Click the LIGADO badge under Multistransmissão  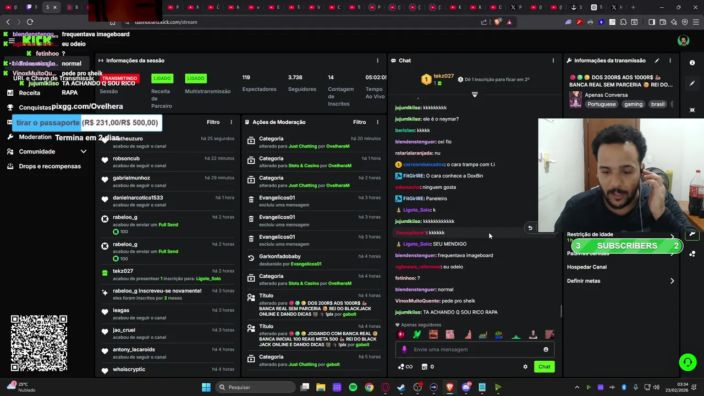pyautogui.click(x=196, y=78)
